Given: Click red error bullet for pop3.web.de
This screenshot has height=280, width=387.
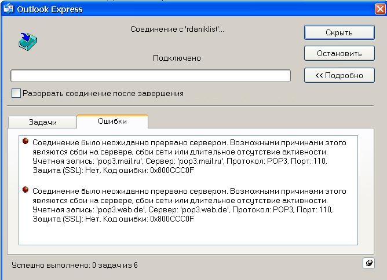Looking at the screenshot, I should click(25, 190).
